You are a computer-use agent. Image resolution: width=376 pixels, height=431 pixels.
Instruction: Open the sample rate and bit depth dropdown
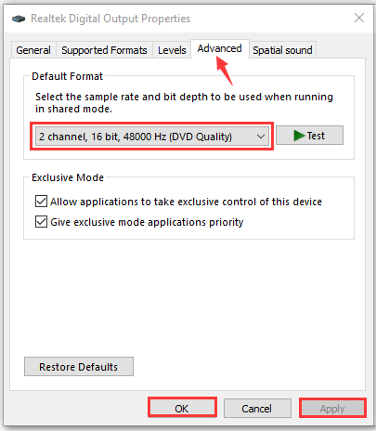tap(152, 137)
